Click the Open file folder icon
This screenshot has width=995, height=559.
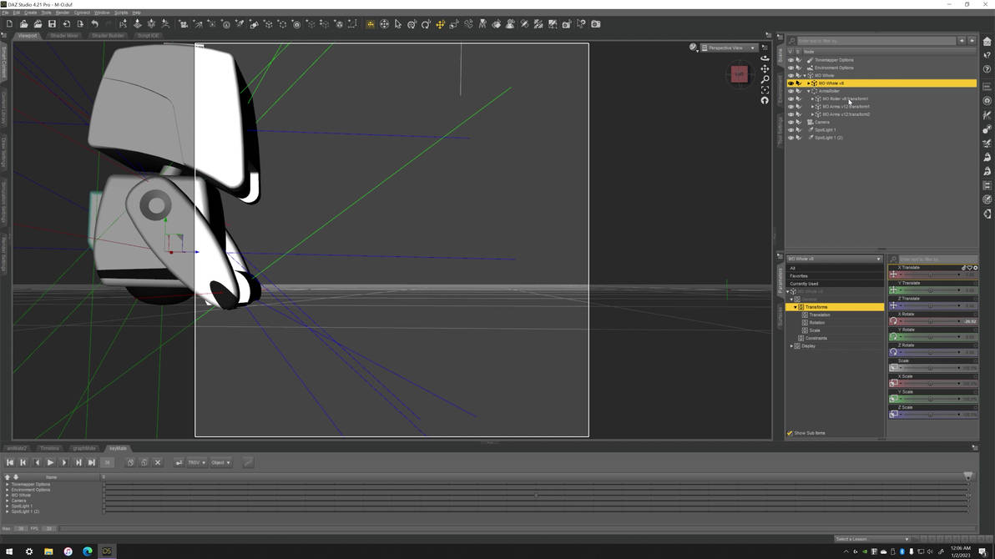(23, 24)
